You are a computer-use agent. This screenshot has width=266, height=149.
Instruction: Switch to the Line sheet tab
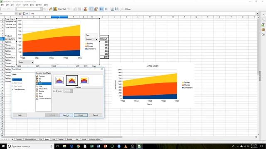tap(53, 139)
